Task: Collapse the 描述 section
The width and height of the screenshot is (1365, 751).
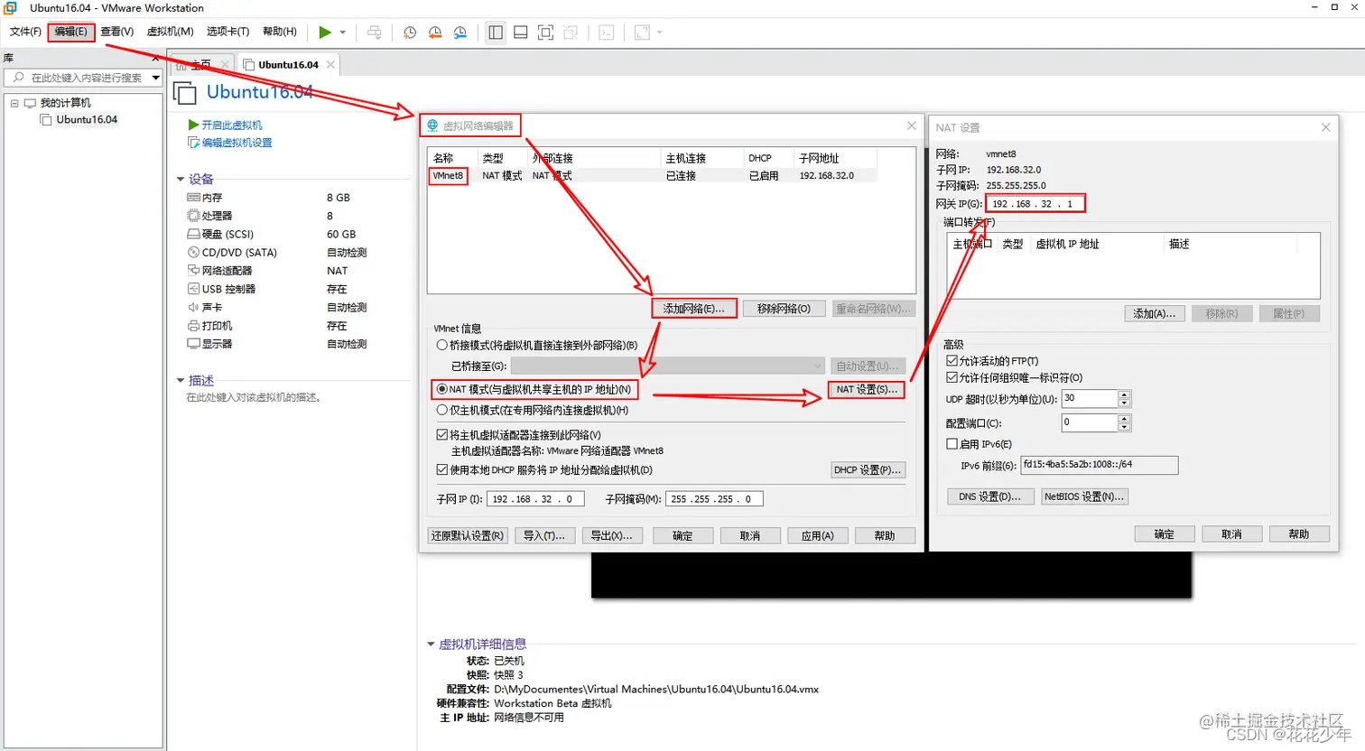Action: [x=181, y=380]
